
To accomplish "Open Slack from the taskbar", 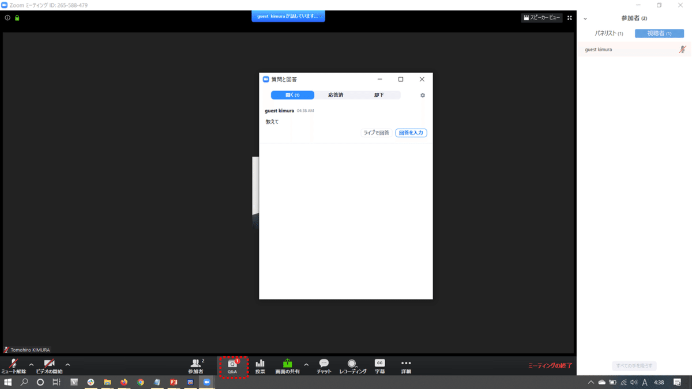I will click(91, 382).
